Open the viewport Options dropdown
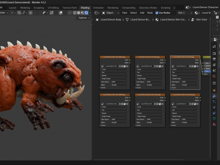 [x=84, y=18]
